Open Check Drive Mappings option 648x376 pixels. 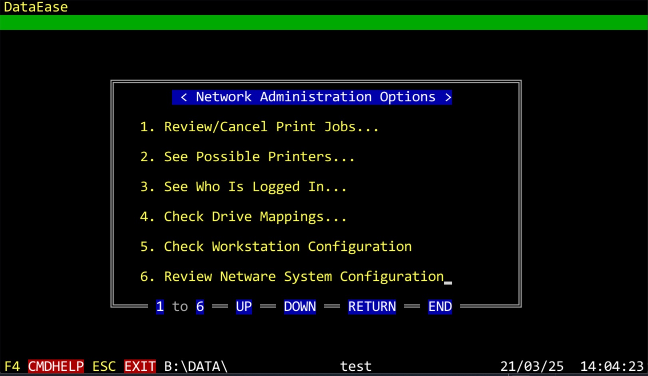(243, 217)
